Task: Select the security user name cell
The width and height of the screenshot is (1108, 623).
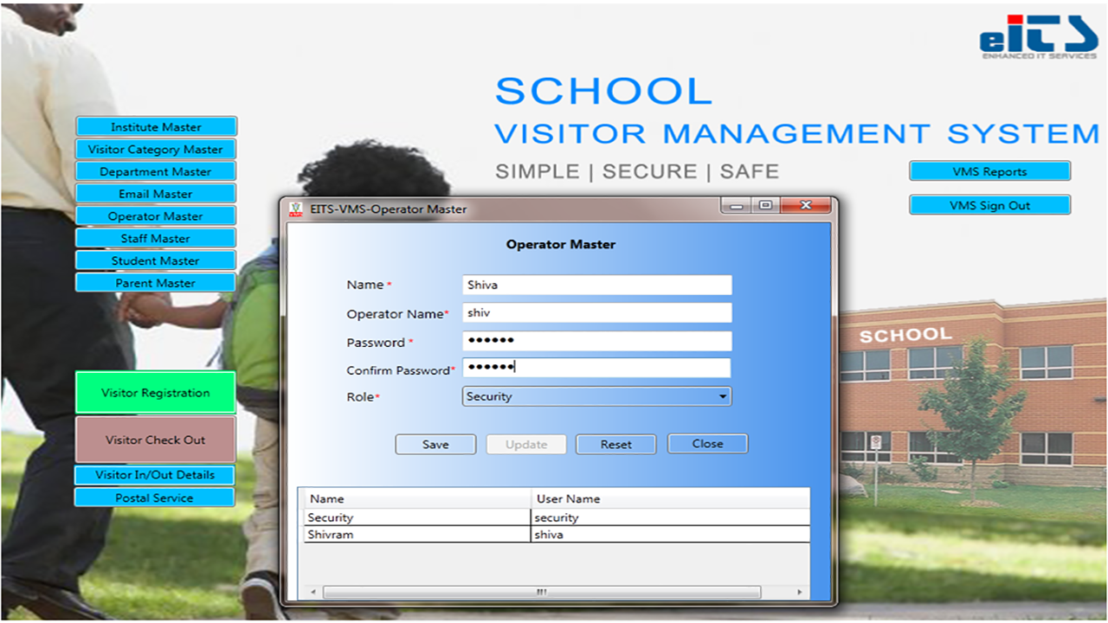Action: click(x=671, y=517)
